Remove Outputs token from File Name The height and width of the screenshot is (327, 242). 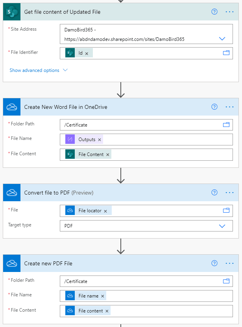(100, 140)
